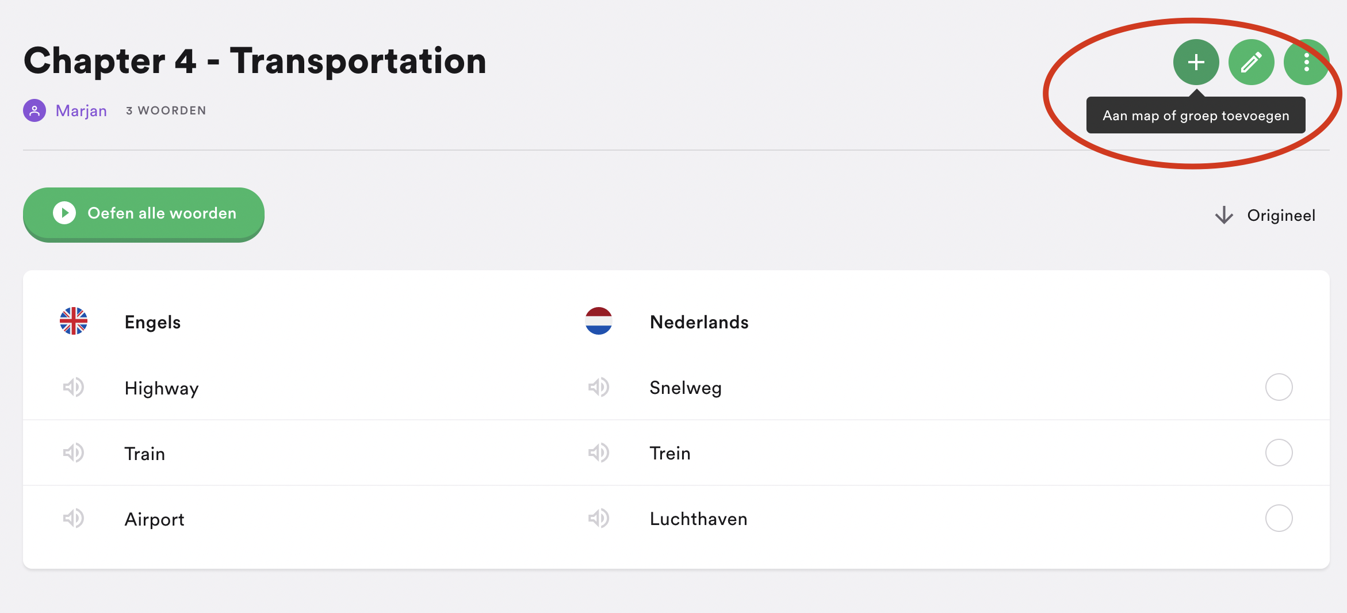Expand options via the vertical ellipsis
The image size is (1347, 613).
[x=1306, y=62]
